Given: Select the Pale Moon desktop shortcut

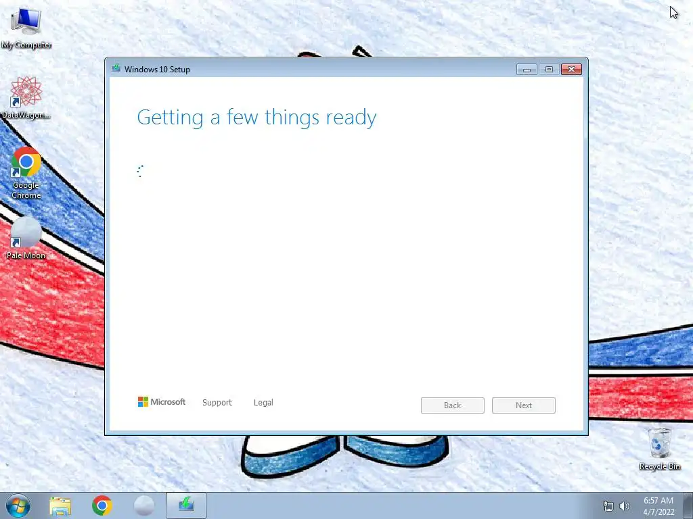Looking at the screenshot, I should pyautogui.click(x=26, y=239).
